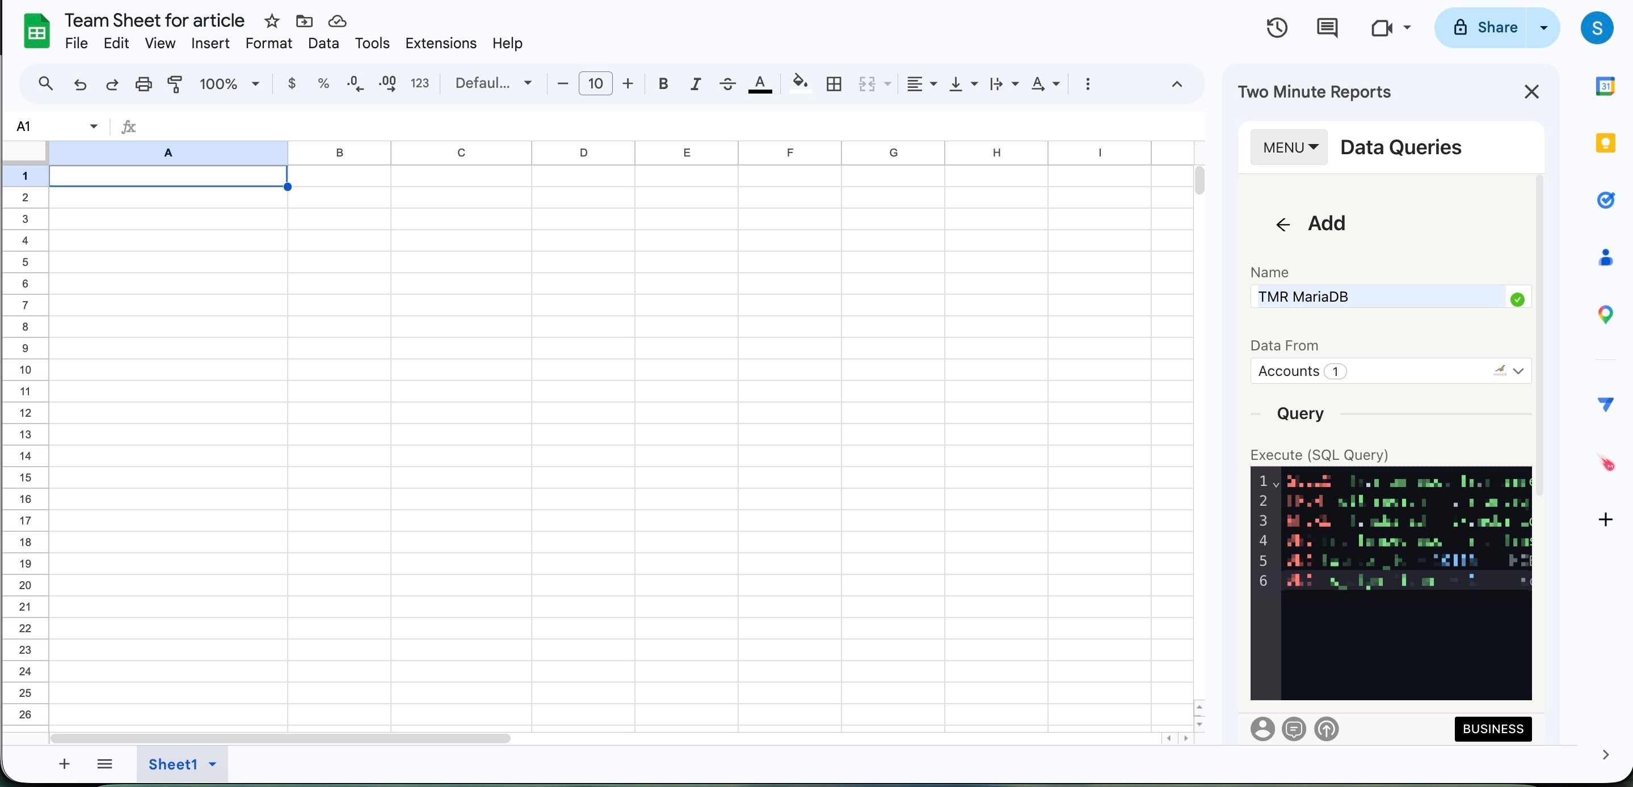Screen dimensions: 1633x787
Task: Toggle italic formatting
Action: coord(695,83)
